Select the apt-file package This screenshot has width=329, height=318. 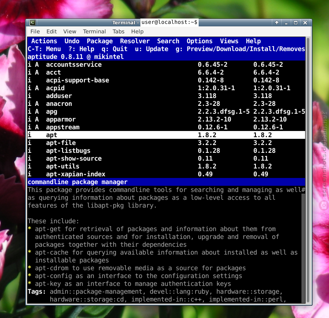[166, 143]
